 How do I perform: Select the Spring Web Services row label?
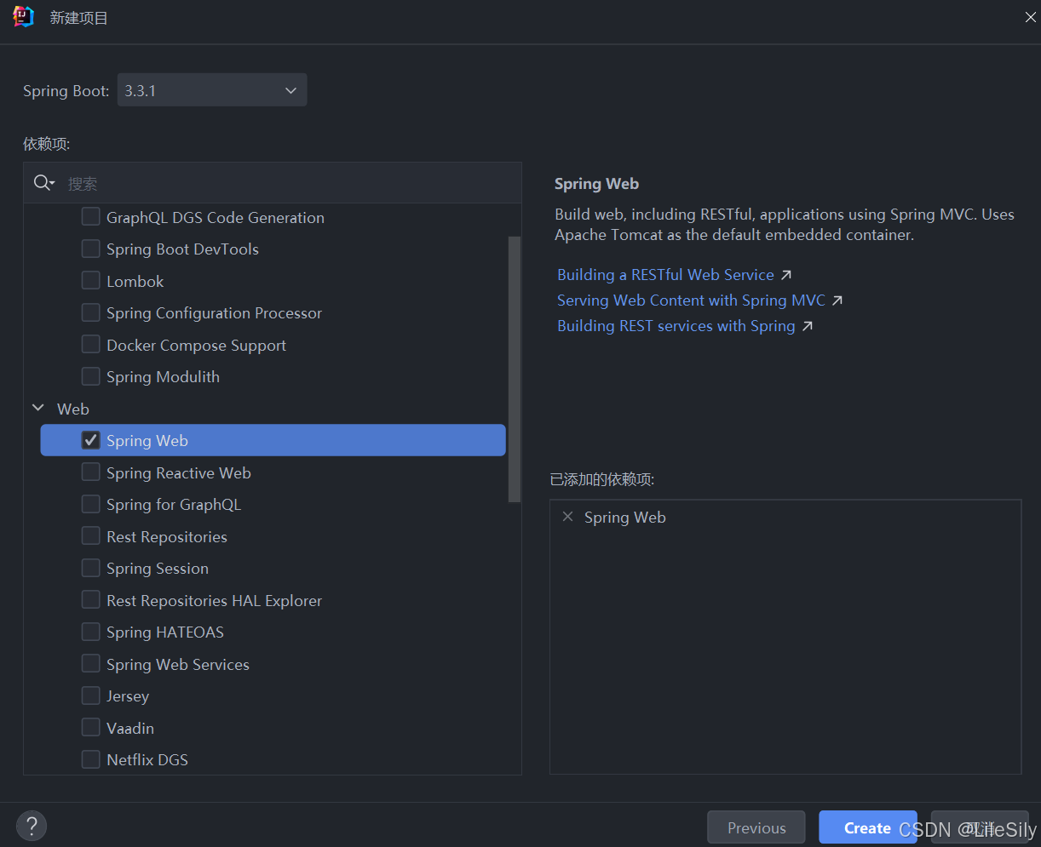(x=178, y=664)
